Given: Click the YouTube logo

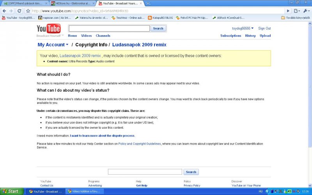Looking at the screenshot, I should tap(49, 28).
